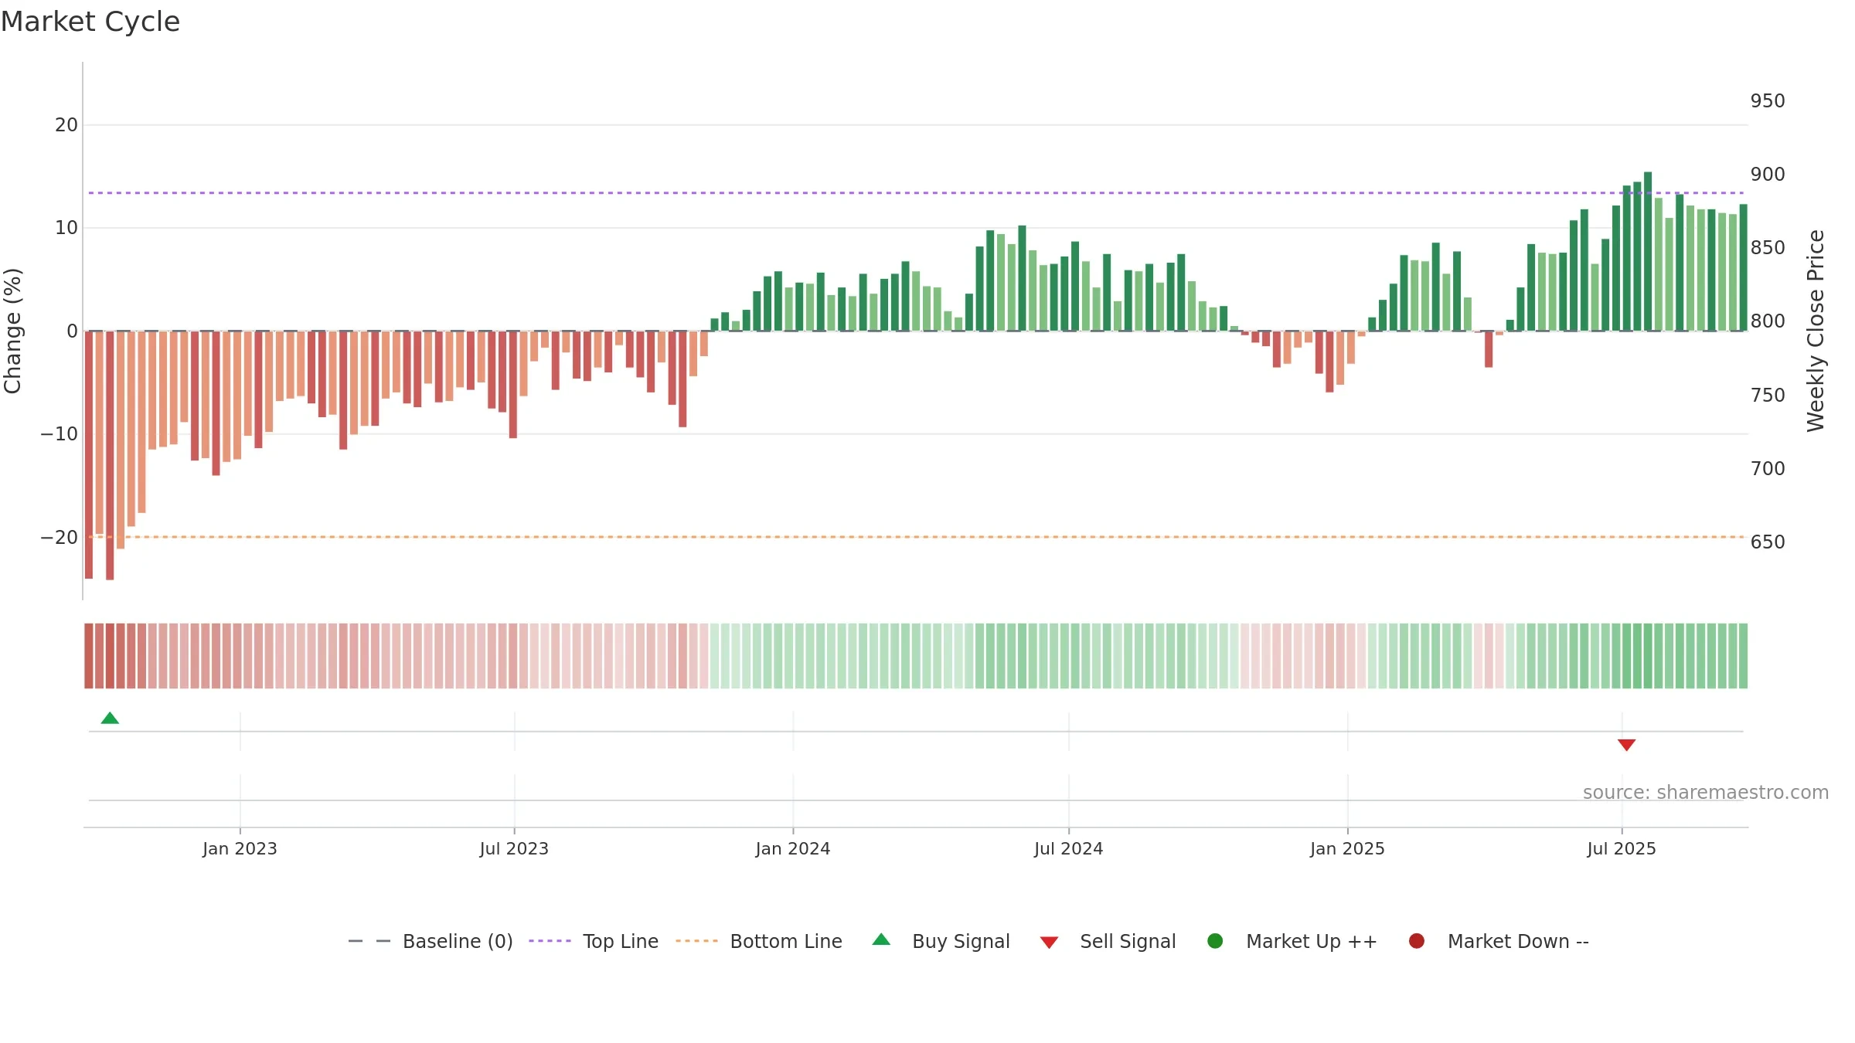
Task: Click the red Sell Signal legend icon
Action: pos(1049,943)
